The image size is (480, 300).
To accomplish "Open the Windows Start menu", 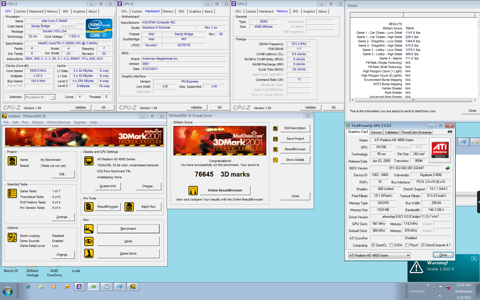I will (x=7, y=292).
